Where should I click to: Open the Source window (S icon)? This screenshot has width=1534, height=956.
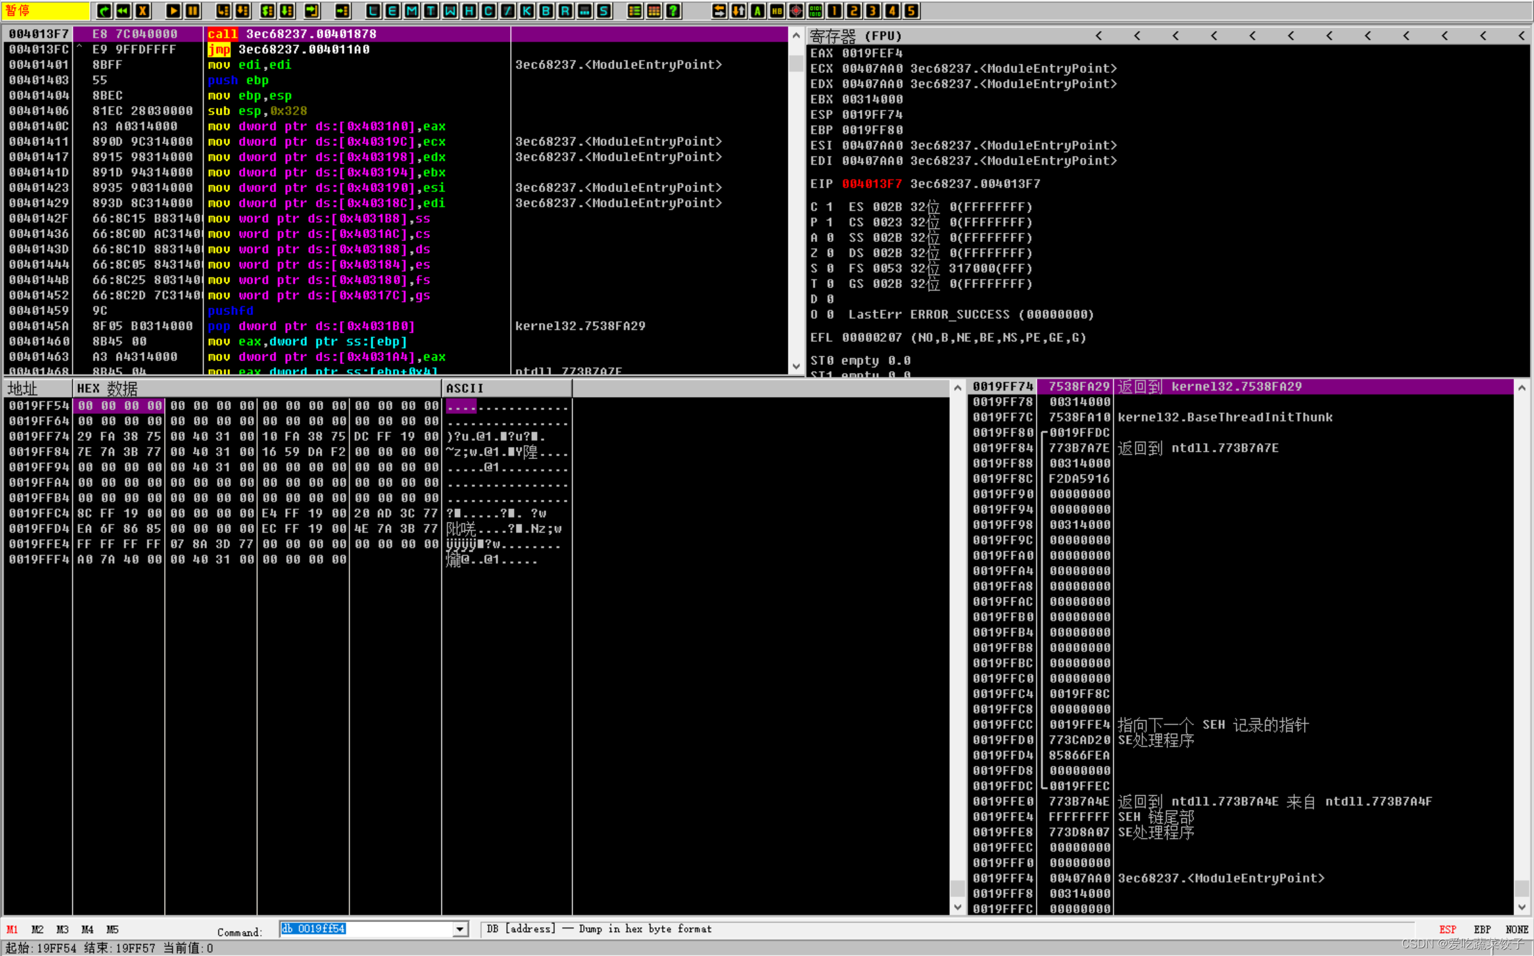click(604, 10)
